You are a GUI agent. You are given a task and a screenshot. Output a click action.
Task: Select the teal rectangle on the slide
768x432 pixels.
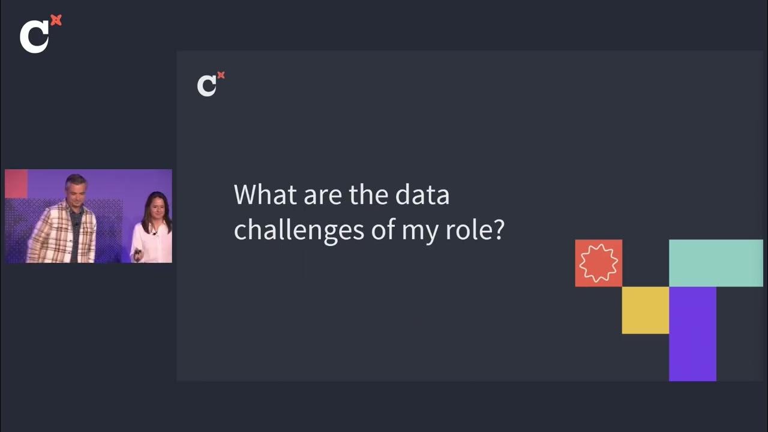click(x=715, y=263)
